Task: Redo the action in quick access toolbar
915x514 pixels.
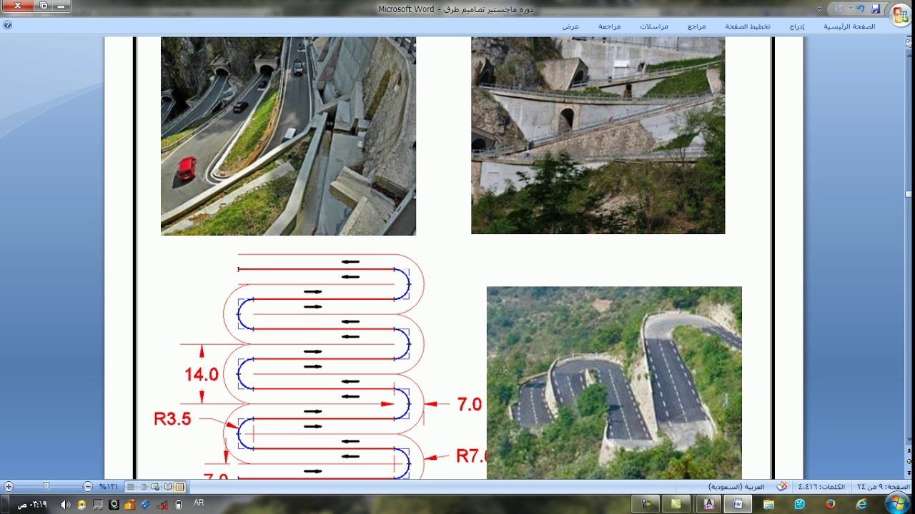Action: [839, 9]
